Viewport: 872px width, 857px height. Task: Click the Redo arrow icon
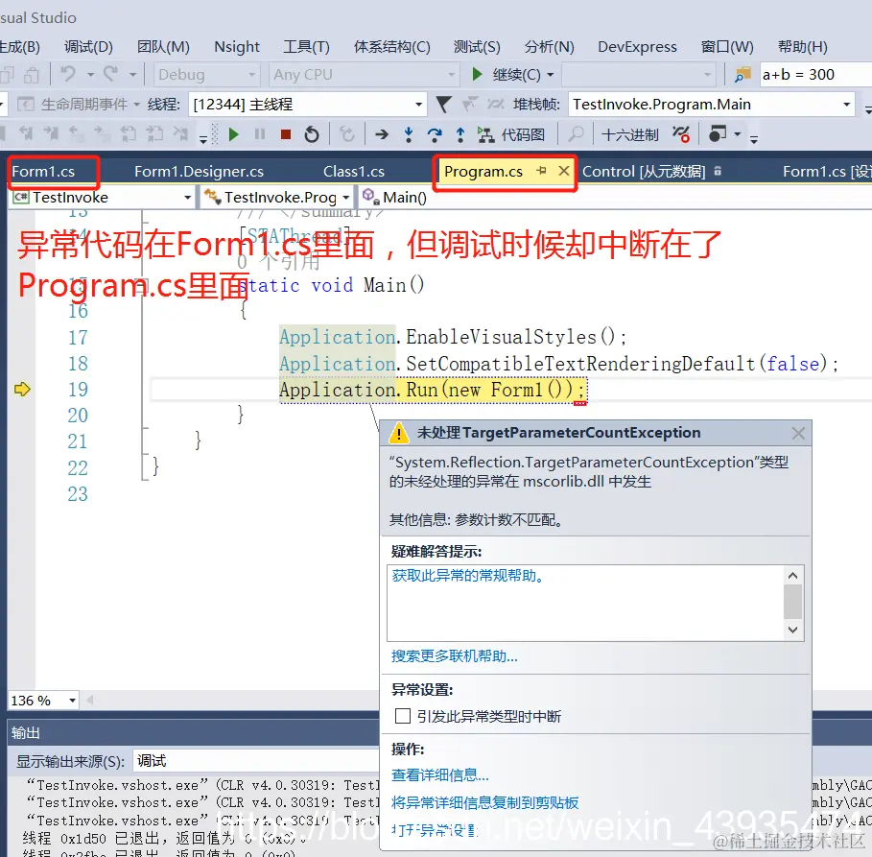click(x=110, y=74)
